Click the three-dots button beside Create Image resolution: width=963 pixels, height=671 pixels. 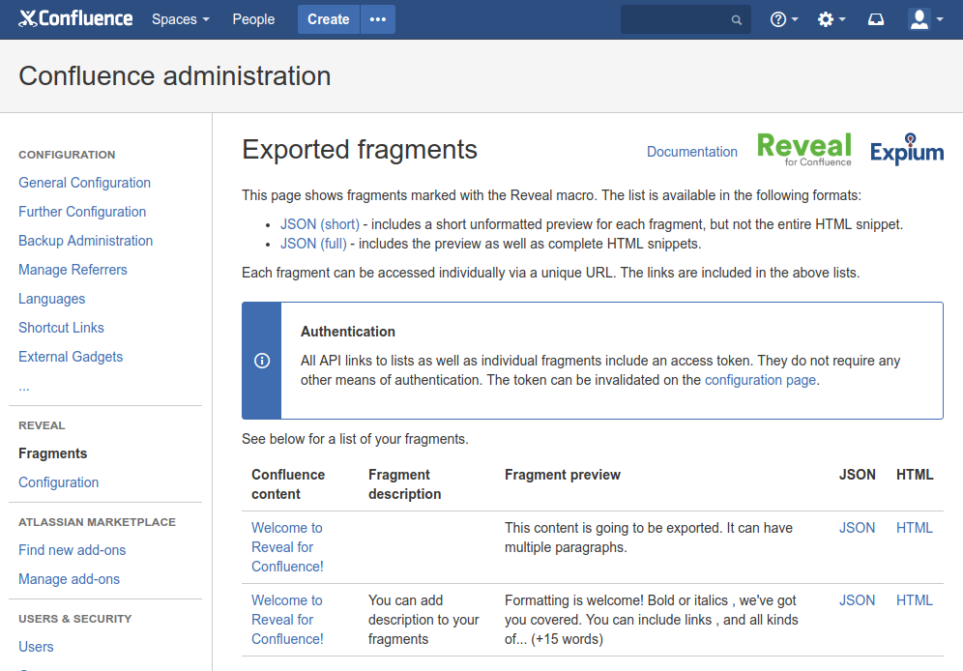pyautogui.click(x=378, y=19)
